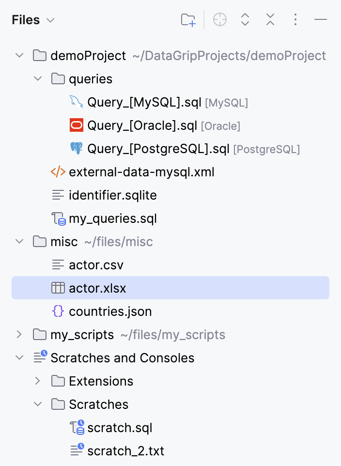This screenshot has height=466, width=341.
Task: Click the Select Opened File crosshair icon
Action: (x=220, y=20)
